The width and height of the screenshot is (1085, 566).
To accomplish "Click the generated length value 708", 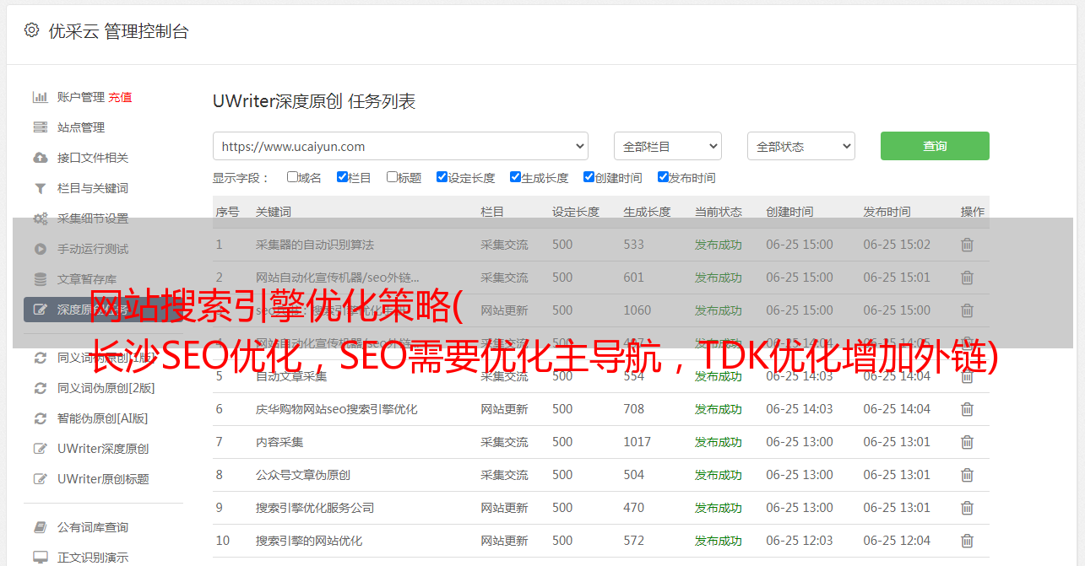I will tap(633, 409).
